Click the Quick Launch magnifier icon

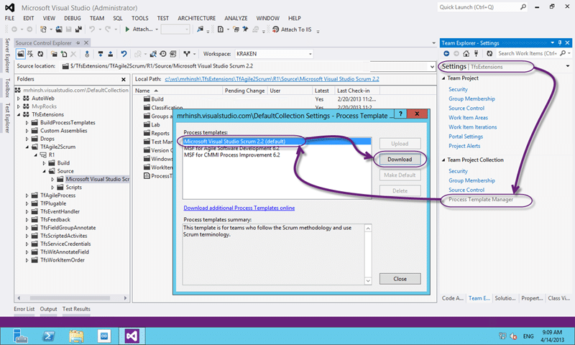coord(523,7)
